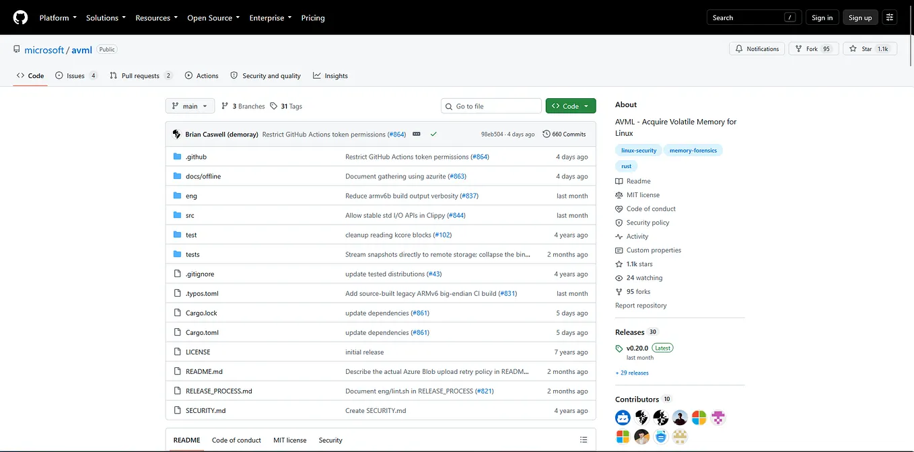The width and height of the screenshot is (914, 452).
Task: View 660 Commits history
Action: [564, 135]
